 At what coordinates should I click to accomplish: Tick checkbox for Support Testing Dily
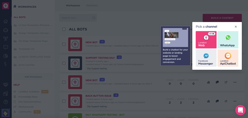(x=64, y=63)
